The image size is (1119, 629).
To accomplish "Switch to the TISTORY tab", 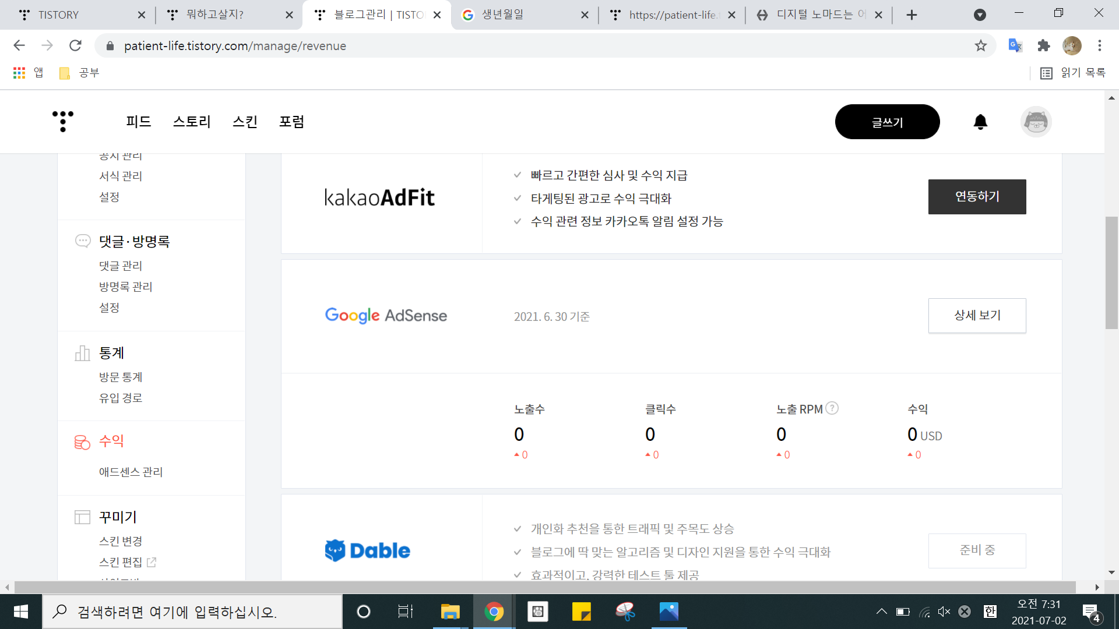I will pos(82,15).
